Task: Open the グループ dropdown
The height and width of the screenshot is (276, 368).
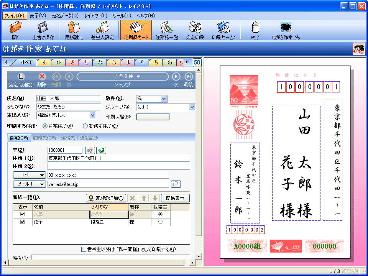Action: point(192,107)
